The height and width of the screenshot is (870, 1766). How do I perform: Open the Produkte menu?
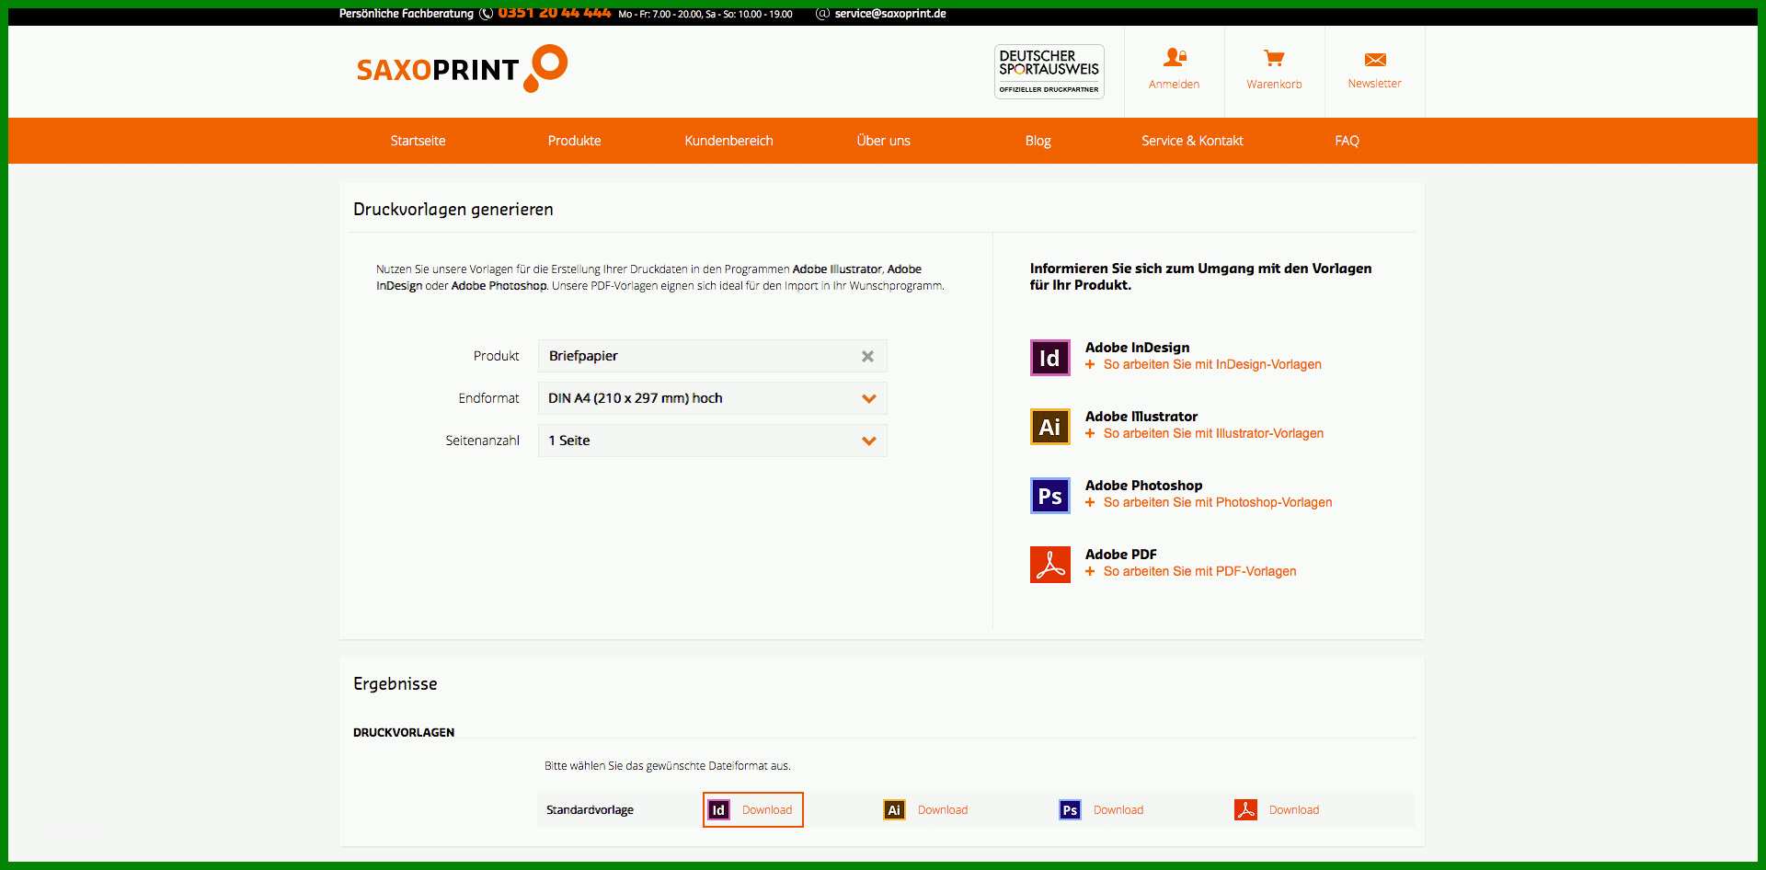574,141
